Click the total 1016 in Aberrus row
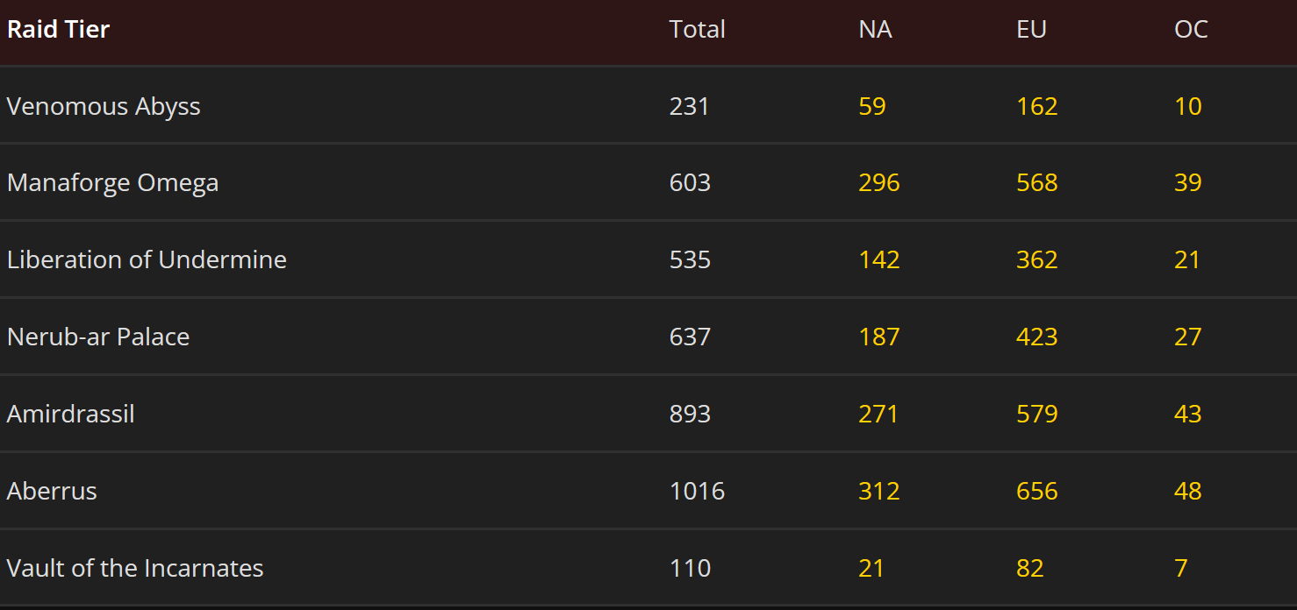This screenshot has width=1297, height=610. click(698, 491)
